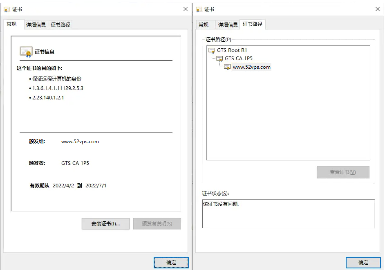Click the title bar icon of the right 证书 window
Screen dimensions: 385x270
199,9
